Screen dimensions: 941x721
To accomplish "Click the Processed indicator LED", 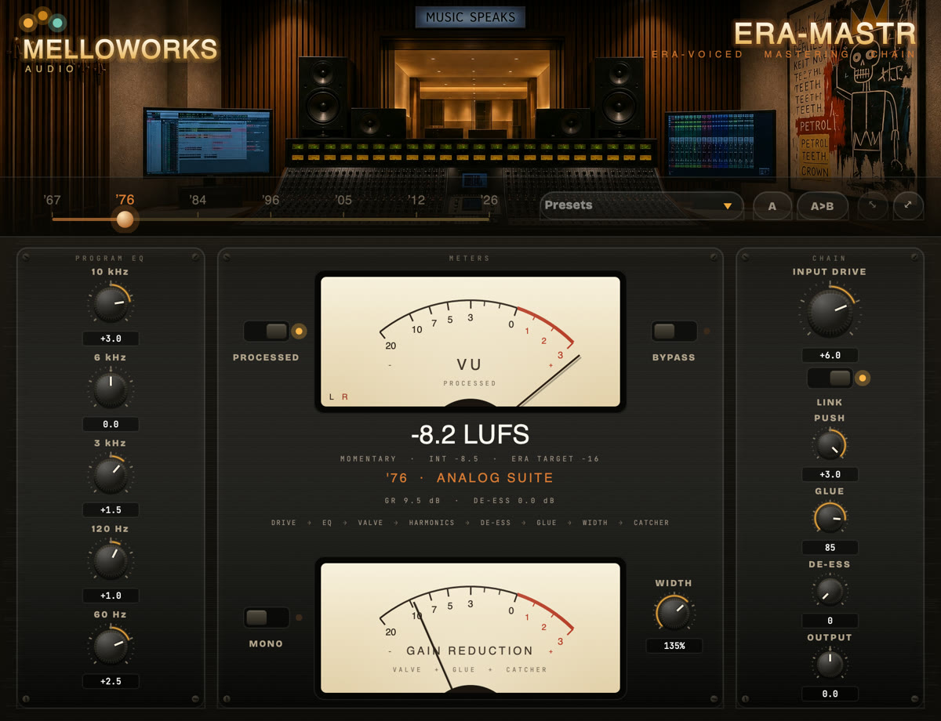I will [x=299, y=332].
